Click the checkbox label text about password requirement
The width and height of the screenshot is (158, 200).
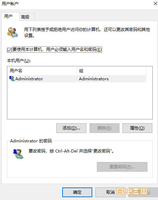(x=57, y=50)
